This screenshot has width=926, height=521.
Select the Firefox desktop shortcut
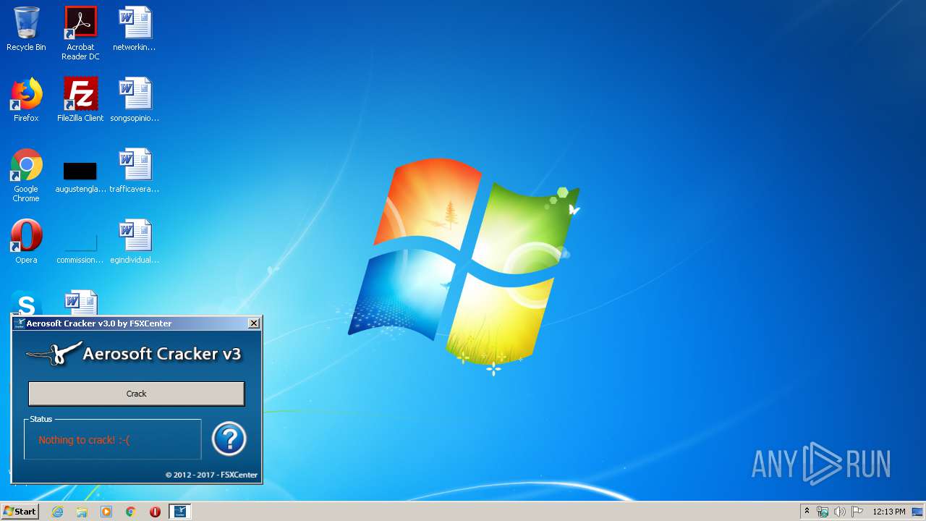click(26, 100)
